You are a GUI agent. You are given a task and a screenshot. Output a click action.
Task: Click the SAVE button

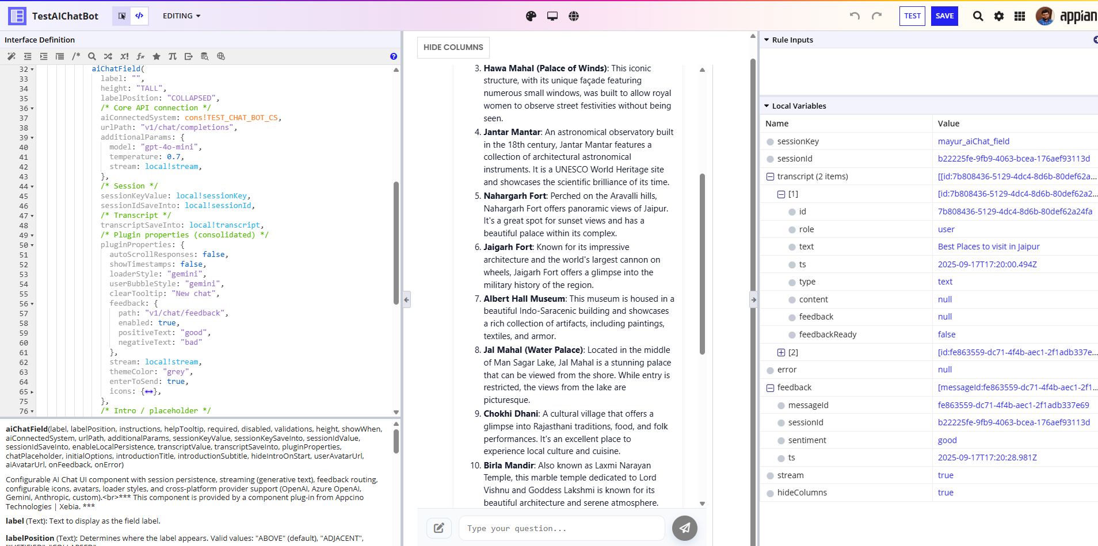(x=944, y=16)
